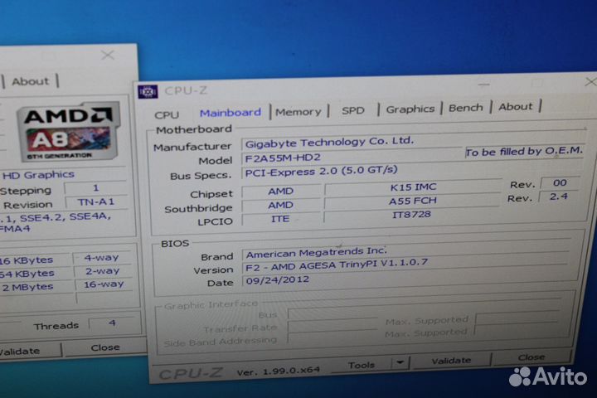Click Revision value TN-A1 in back window

pyautogui.click(x=96, y=201)
